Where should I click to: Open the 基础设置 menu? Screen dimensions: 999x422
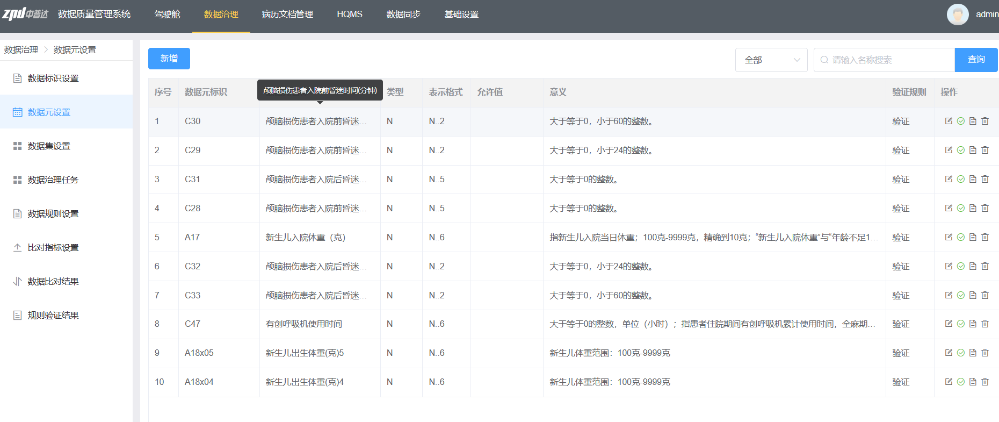[x=461, y=15]
